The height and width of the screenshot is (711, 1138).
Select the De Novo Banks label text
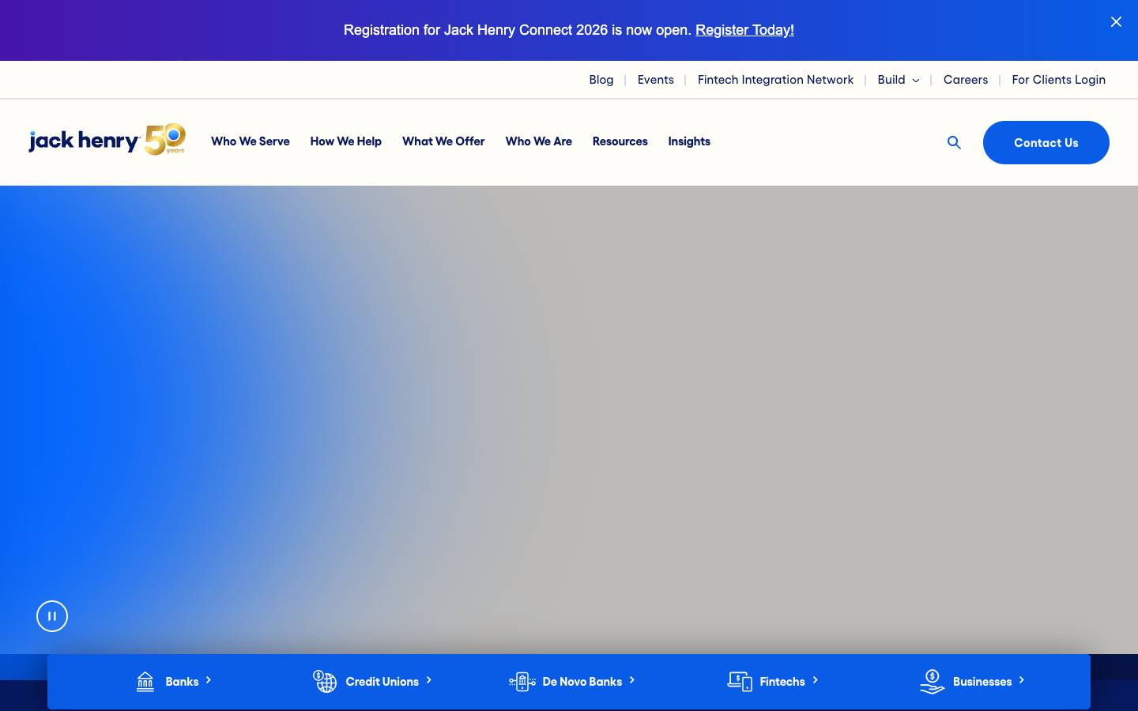pos(582,682)
